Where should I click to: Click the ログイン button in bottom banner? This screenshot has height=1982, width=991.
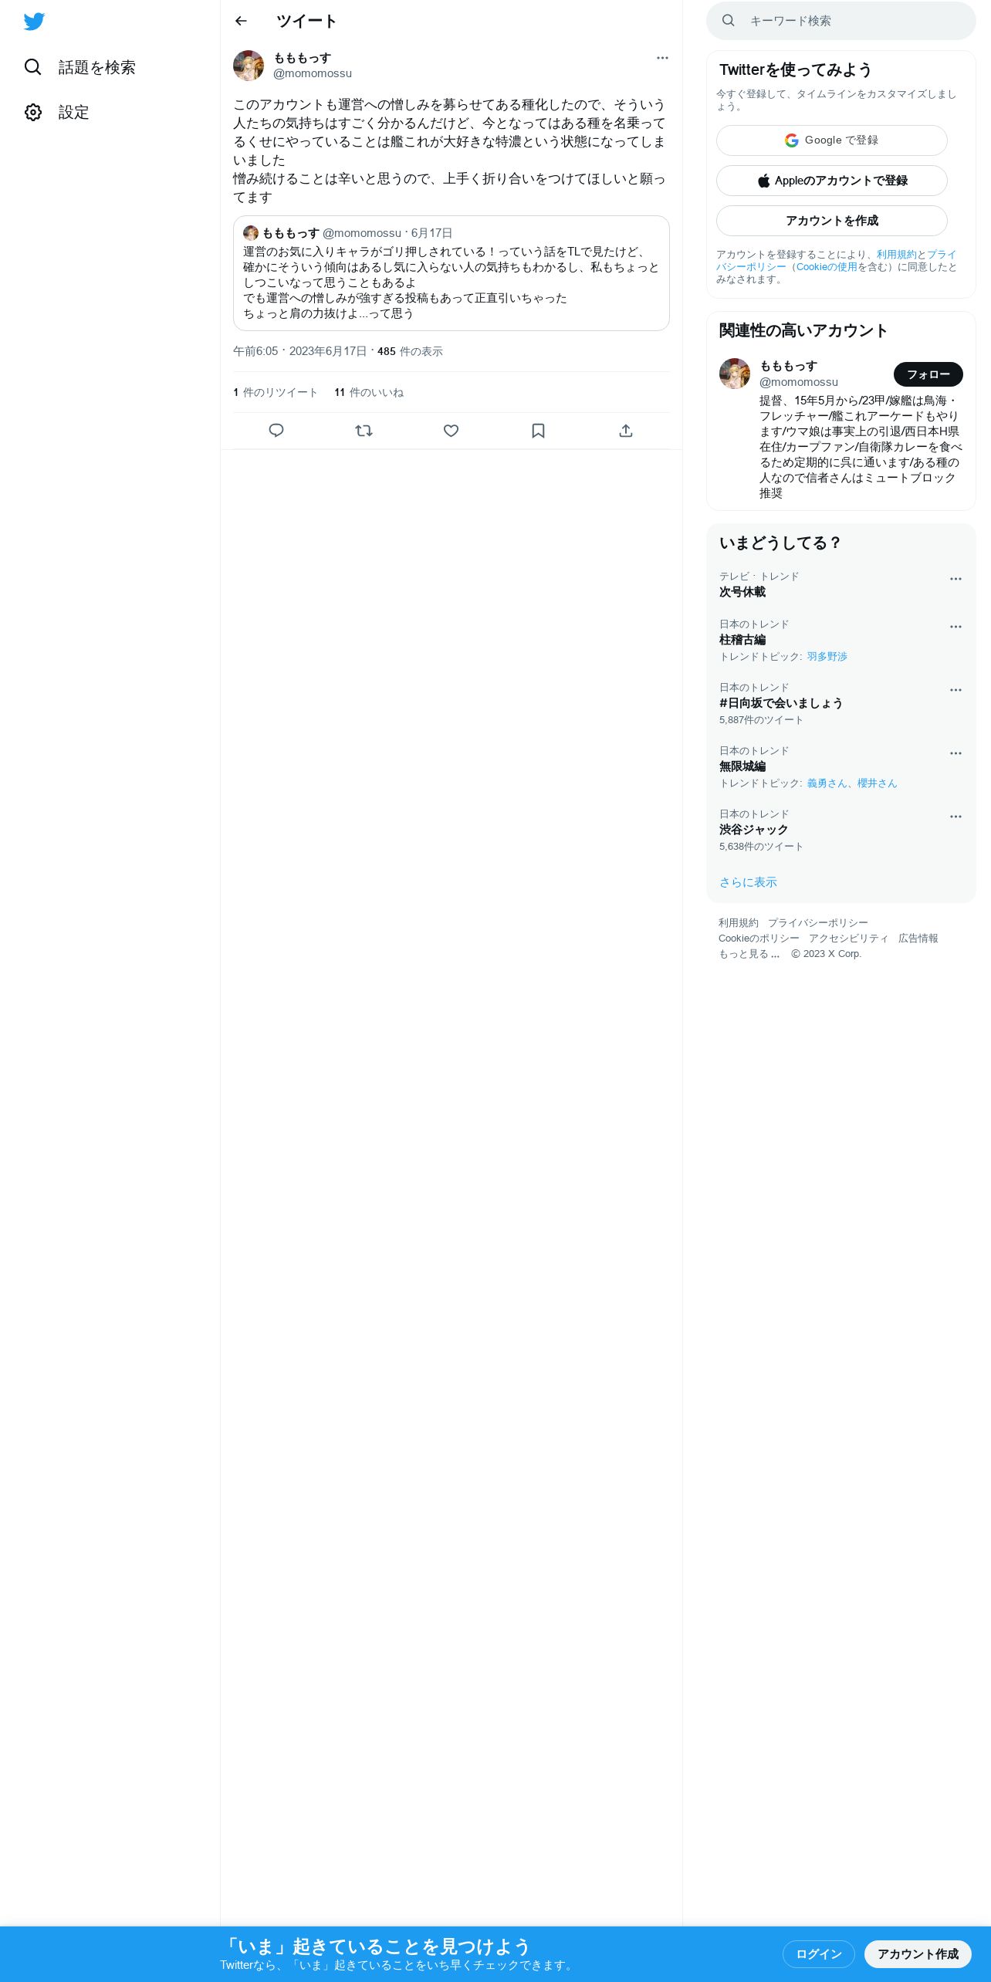819,1953
